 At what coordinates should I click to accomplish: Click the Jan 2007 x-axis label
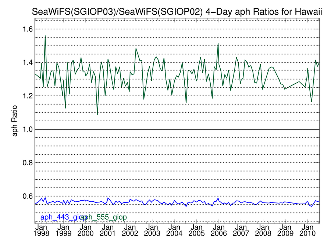pos(241,230)
